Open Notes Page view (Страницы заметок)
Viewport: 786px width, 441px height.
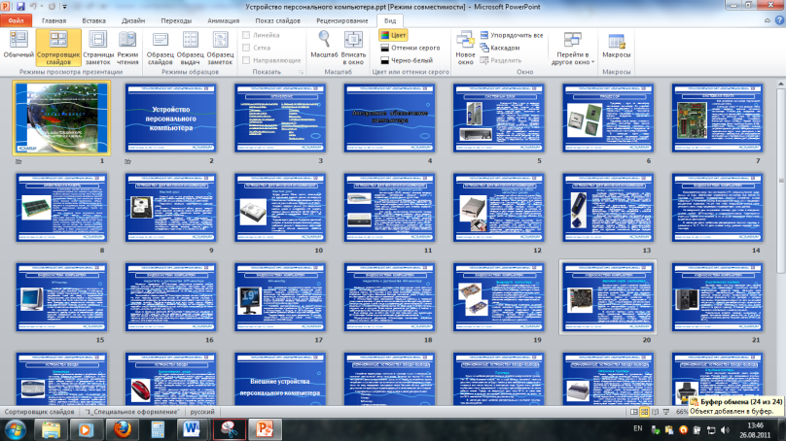(x=97, y=48)
